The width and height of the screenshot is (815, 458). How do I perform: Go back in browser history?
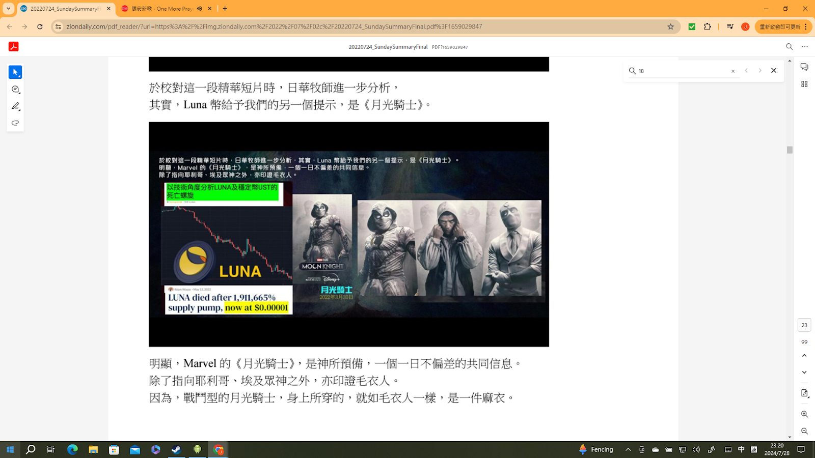[x=9, y=26]
